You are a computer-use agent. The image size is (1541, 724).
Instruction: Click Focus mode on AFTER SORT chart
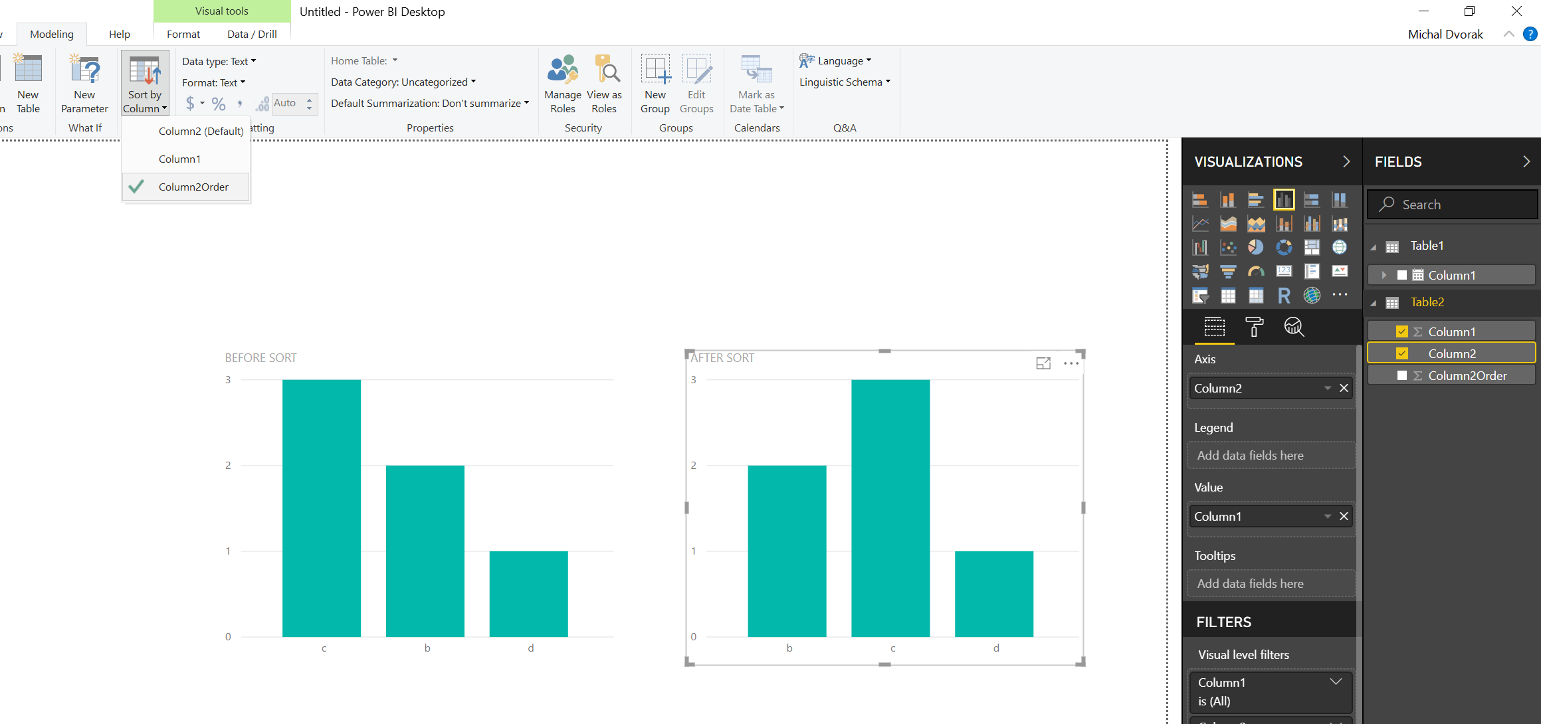point(1043,363)
